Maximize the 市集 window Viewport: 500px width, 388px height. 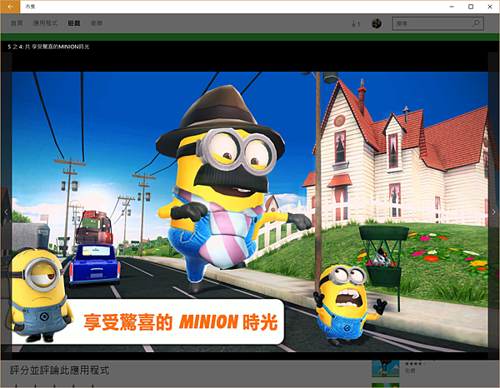point(471,7)
